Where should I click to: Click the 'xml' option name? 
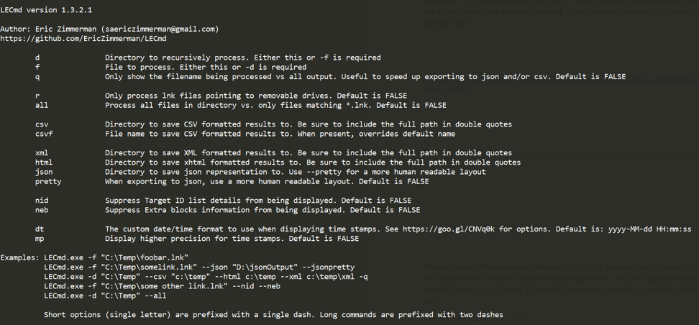42,152
